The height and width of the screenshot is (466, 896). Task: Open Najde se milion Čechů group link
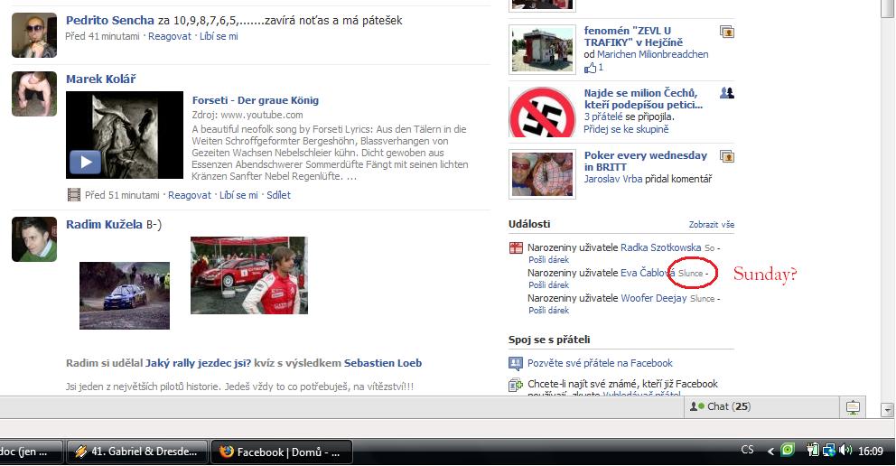643,98
